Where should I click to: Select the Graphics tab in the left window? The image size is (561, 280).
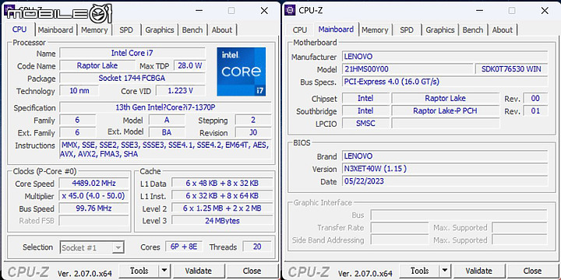[x=160, y=30]
